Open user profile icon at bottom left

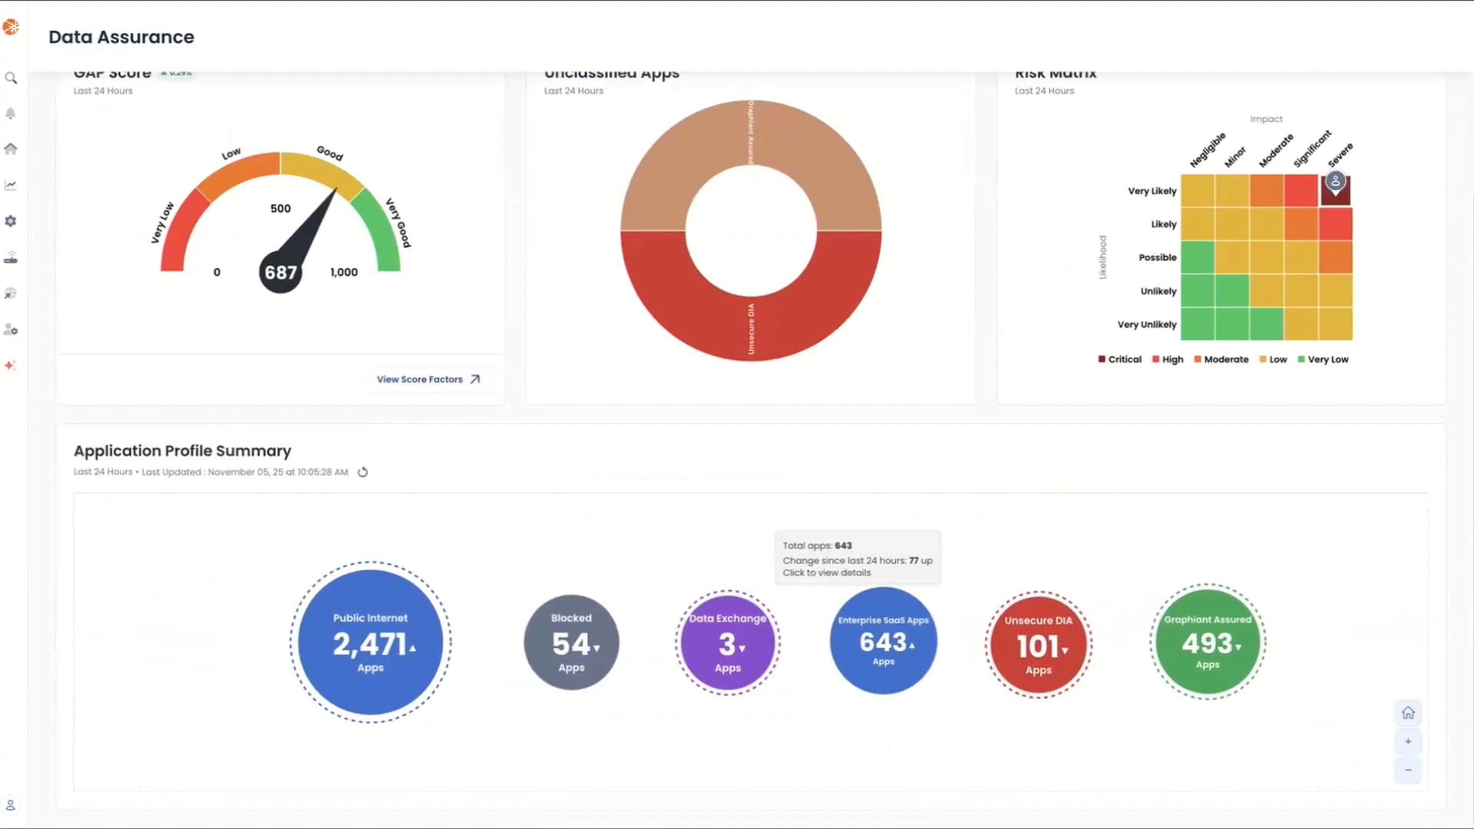(x=11, y=805)
